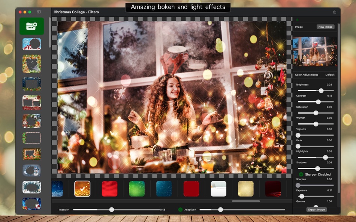Select the dark blue garland frame thumbnail

pyautogui.click(x=32, y=84)
